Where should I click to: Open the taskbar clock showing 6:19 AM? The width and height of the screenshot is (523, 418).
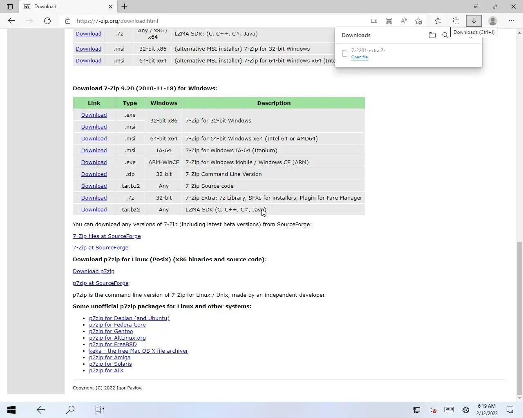(487, 410)
